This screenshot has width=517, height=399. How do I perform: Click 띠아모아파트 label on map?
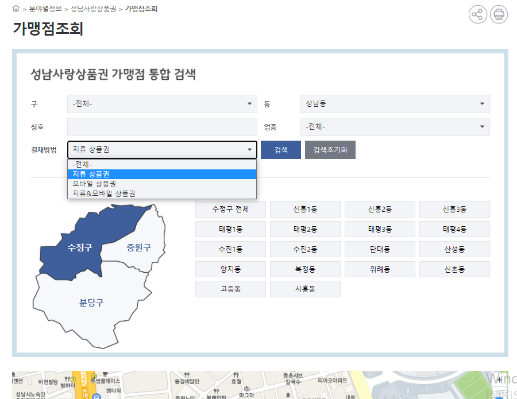click(333, 381)
